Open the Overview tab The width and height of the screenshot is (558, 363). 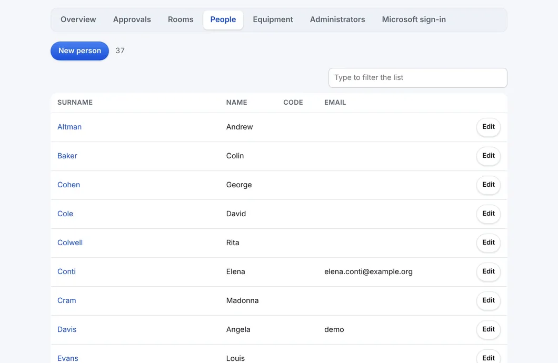(x=78, y=19)
